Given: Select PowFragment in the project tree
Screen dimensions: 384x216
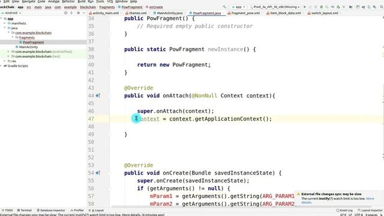Looking at the screenshot, I should [34, 42].
